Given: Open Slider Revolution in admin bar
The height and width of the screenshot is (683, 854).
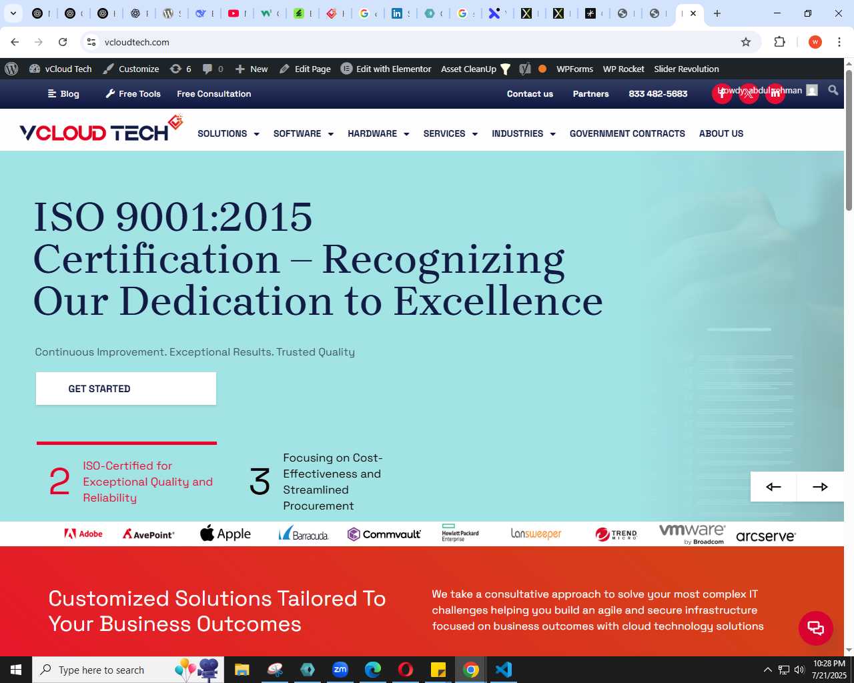Looking at the screenshot, I should tap(687, 69).
